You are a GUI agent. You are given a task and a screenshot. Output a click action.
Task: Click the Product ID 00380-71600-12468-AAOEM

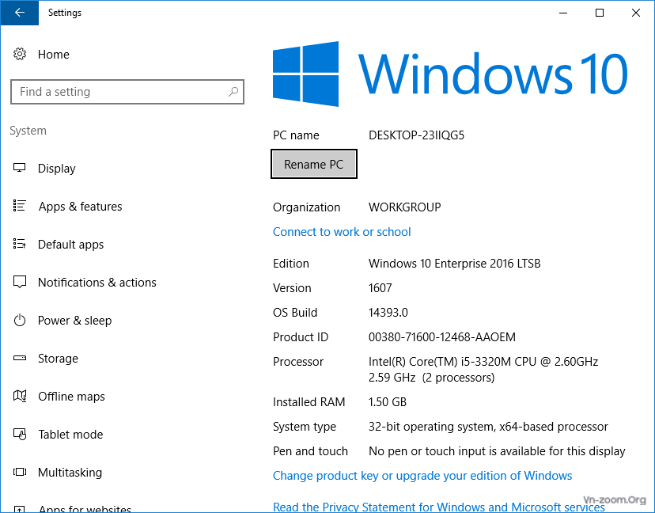pyautogui.click(x=442, y=337)
